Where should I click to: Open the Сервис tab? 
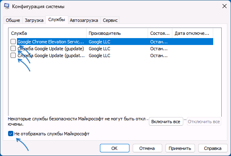coord(110,20)
